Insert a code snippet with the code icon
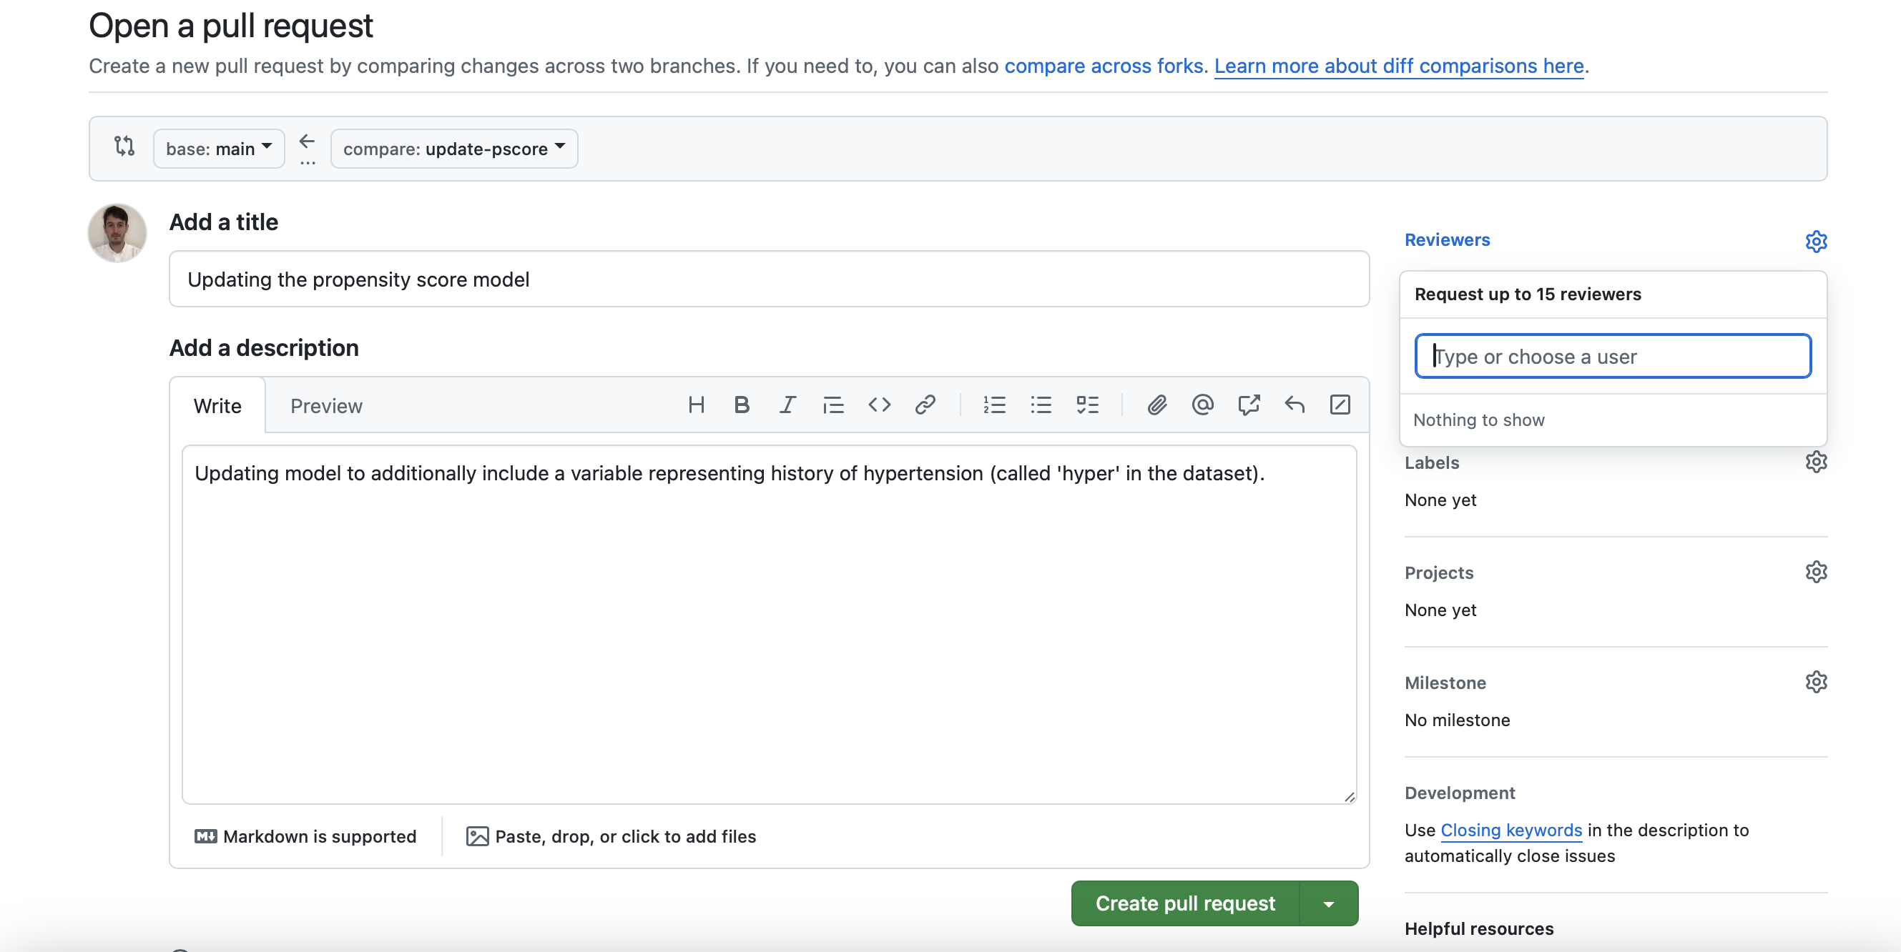This screenshot has width=1901, height=952. [x=879, y=405]
